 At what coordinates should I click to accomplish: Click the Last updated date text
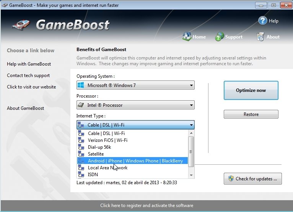pos(127,183)
